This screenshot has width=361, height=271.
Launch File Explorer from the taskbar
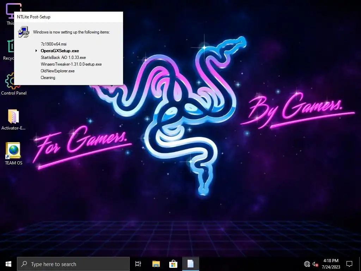[x=156, y=264]
